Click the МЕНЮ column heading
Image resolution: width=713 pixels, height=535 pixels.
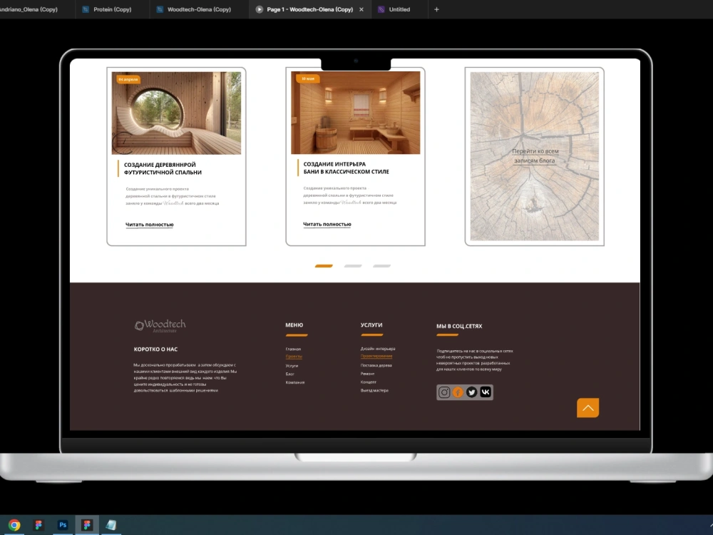pos(294,325)
